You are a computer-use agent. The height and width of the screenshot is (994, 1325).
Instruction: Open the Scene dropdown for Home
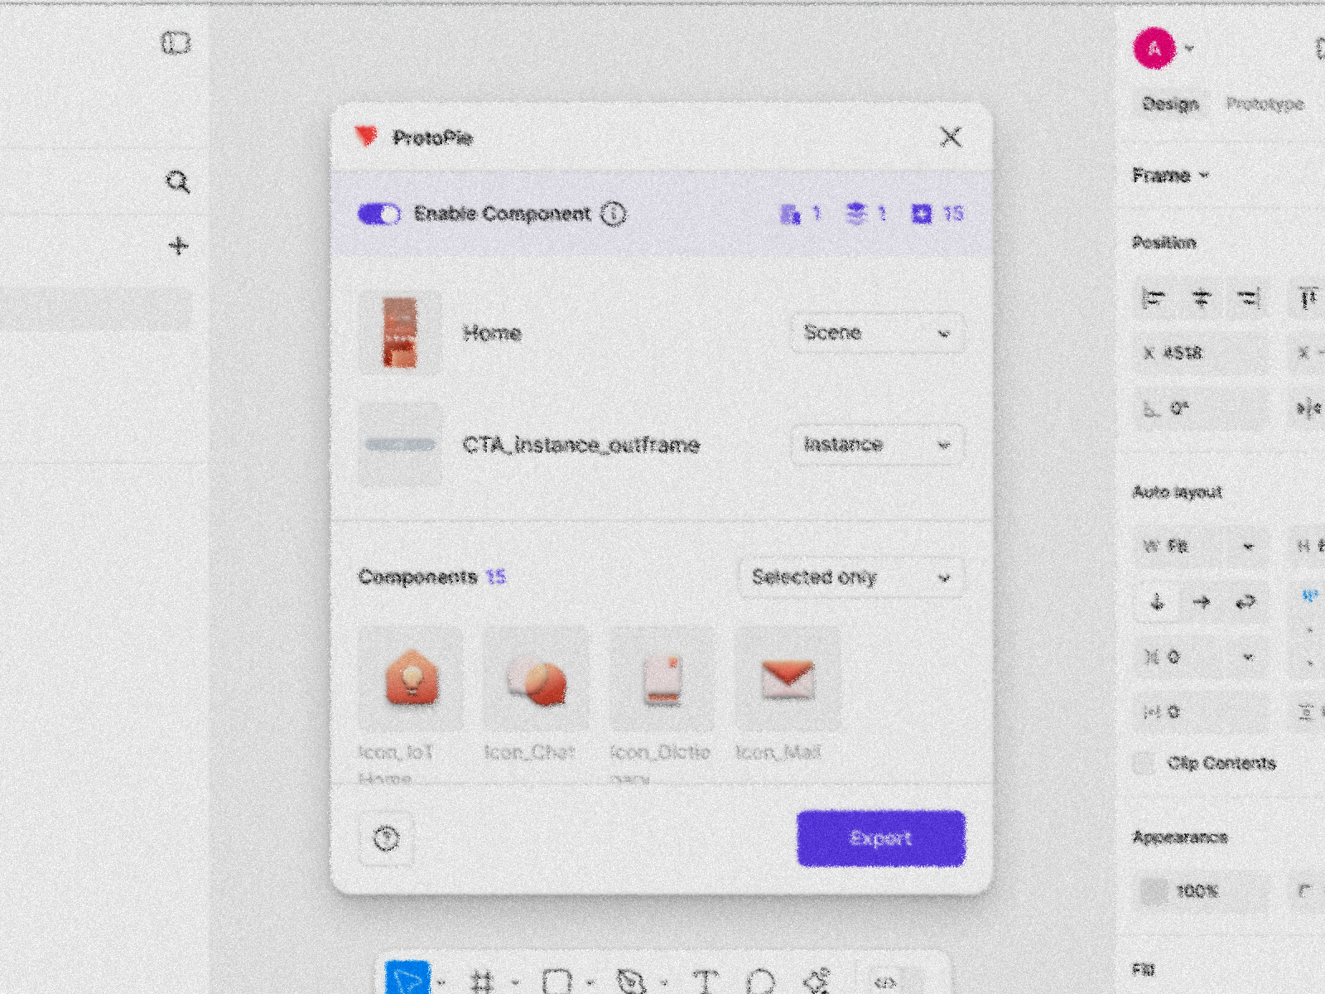coord(877,333)
